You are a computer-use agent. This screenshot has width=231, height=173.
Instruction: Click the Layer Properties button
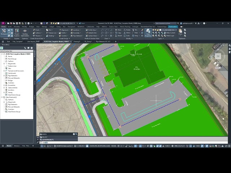click(148, 32)
